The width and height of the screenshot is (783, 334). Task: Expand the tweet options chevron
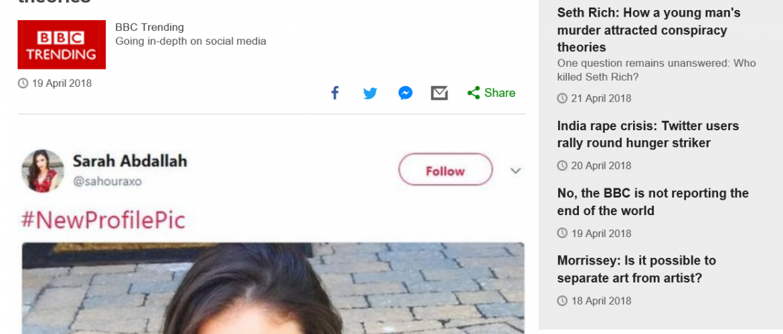click(515, 171)
